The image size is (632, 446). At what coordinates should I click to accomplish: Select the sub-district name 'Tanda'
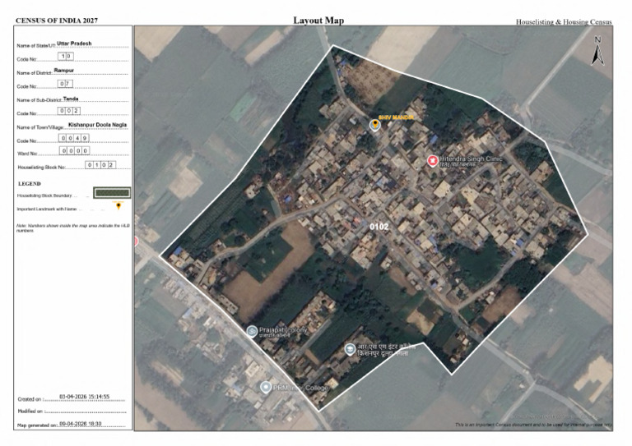click(x=71, y=99)
